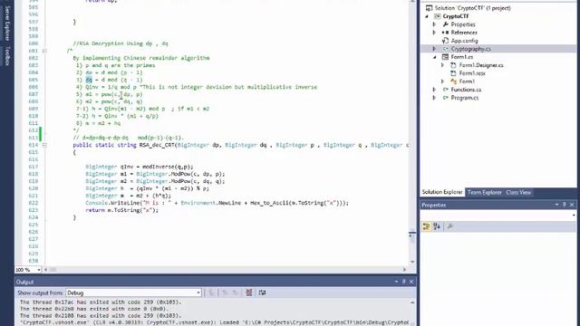Open the 100 % zoom dropdown
580x326 pixels.
click(39, 270)
